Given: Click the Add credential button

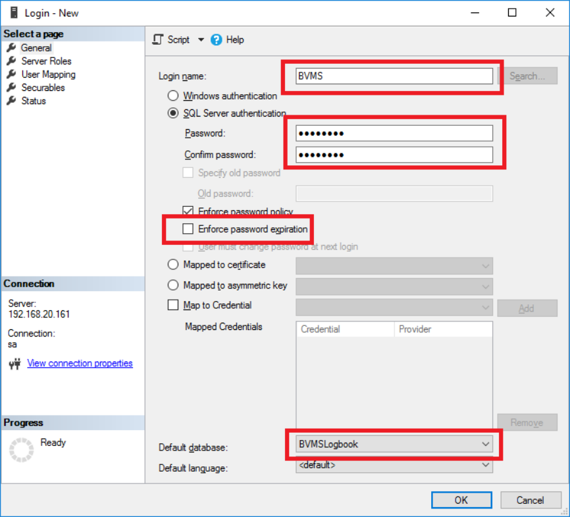Looking at the screenshot, I should [527, 308].
